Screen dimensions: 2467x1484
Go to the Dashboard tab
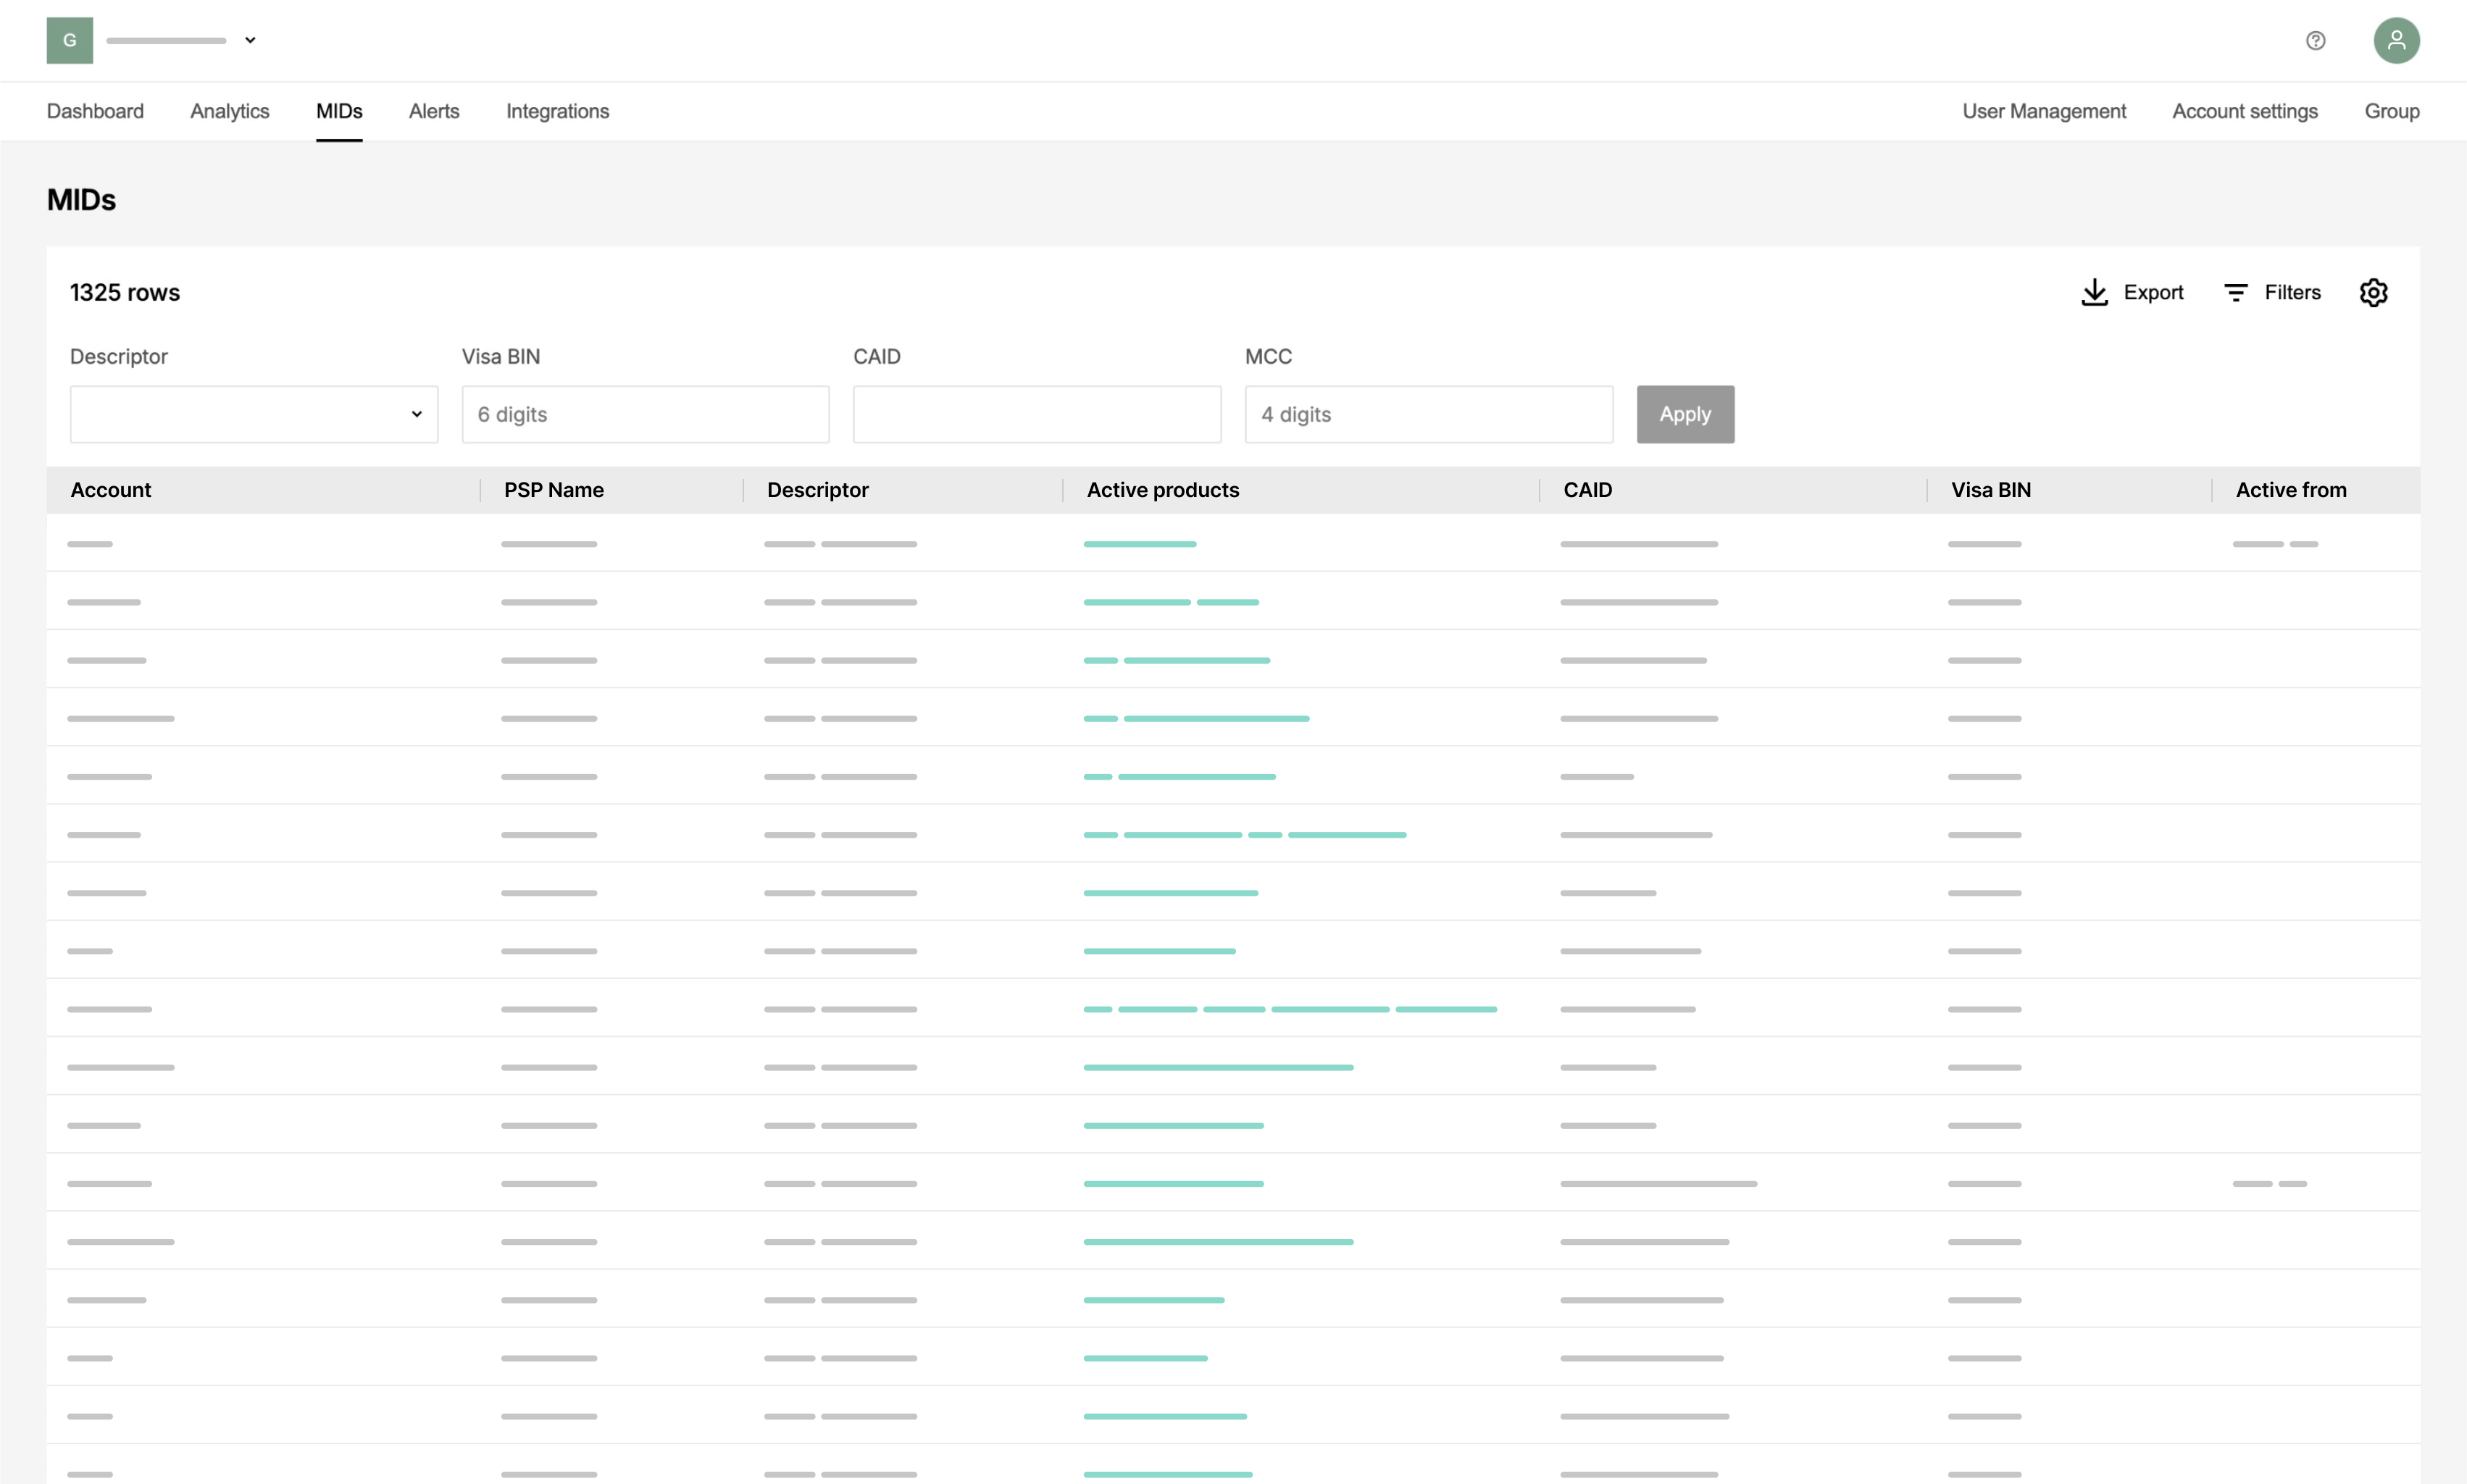point(95,111)
